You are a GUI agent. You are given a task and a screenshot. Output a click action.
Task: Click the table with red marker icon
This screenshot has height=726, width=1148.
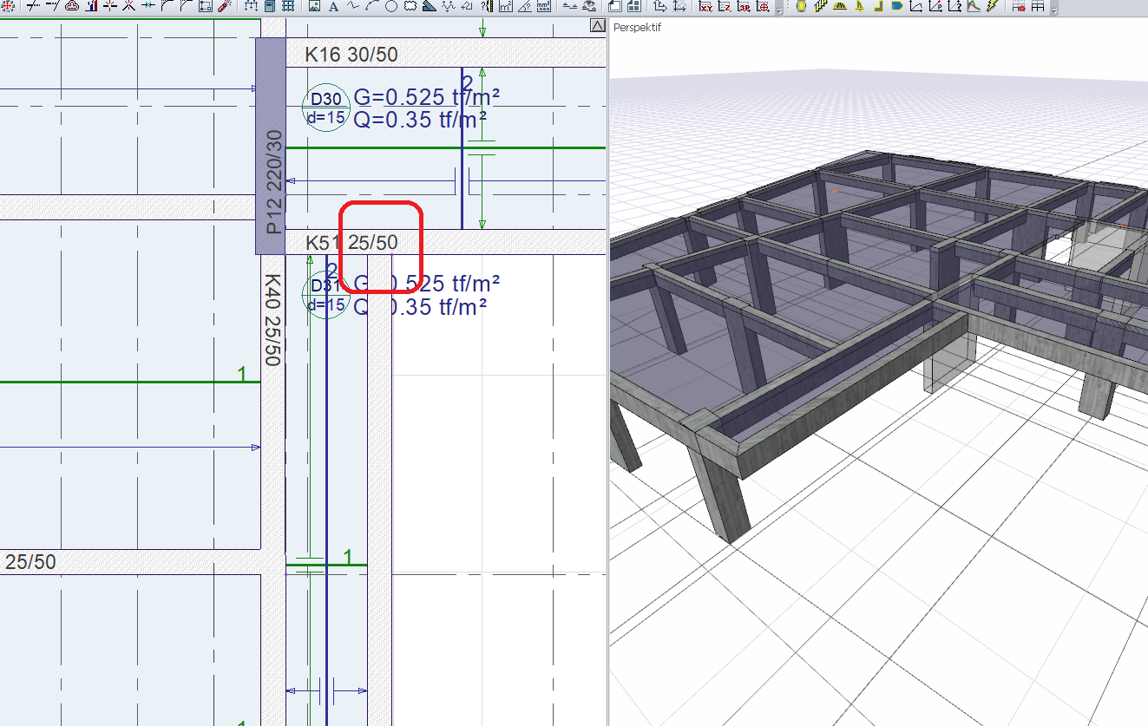[x=1019, y=6]
